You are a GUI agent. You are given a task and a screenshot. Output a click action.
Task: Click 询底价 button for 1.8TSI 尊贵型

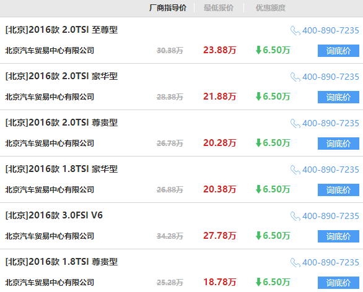pos(338,283)
